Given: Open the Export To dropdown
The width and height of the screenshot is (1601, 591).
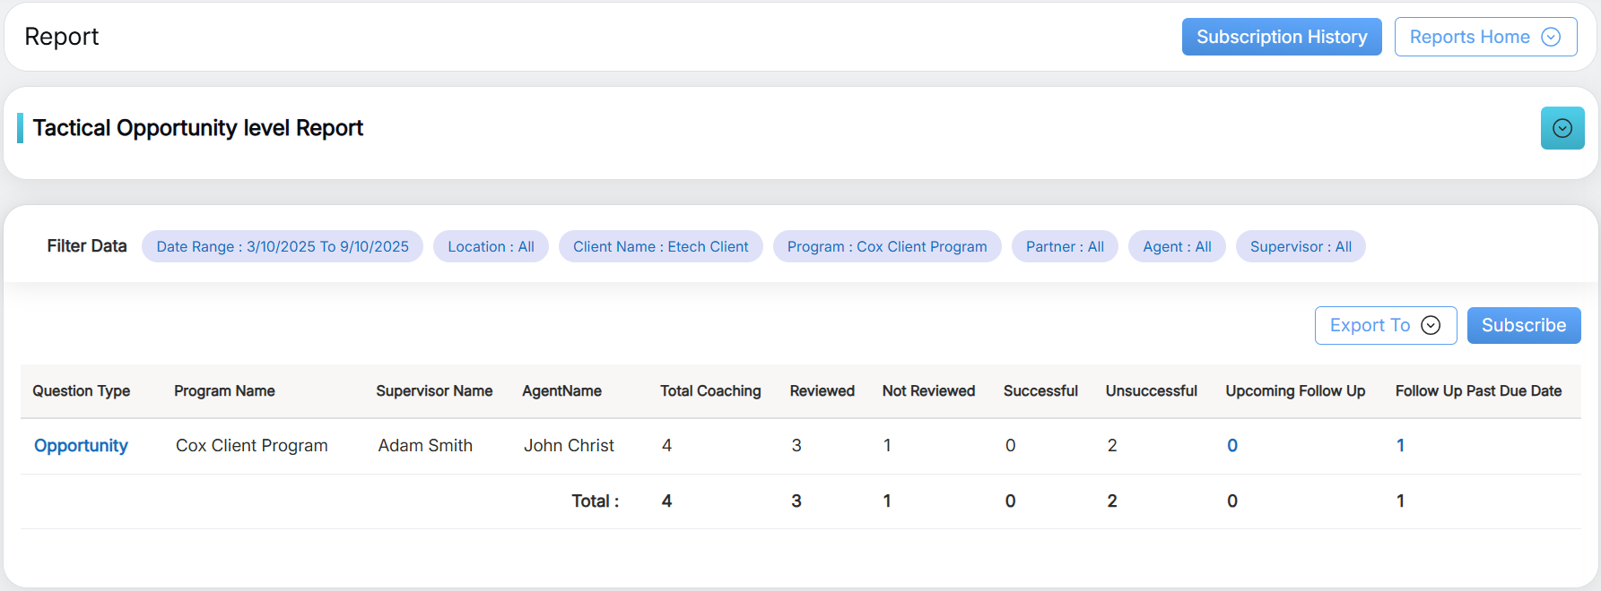Looking at the screenshot, I should point(1384,325).
